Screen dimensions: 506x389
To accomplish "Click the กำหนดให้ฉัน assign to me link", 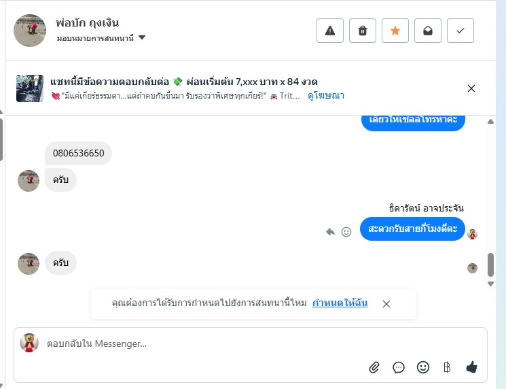I will [340, 303].
